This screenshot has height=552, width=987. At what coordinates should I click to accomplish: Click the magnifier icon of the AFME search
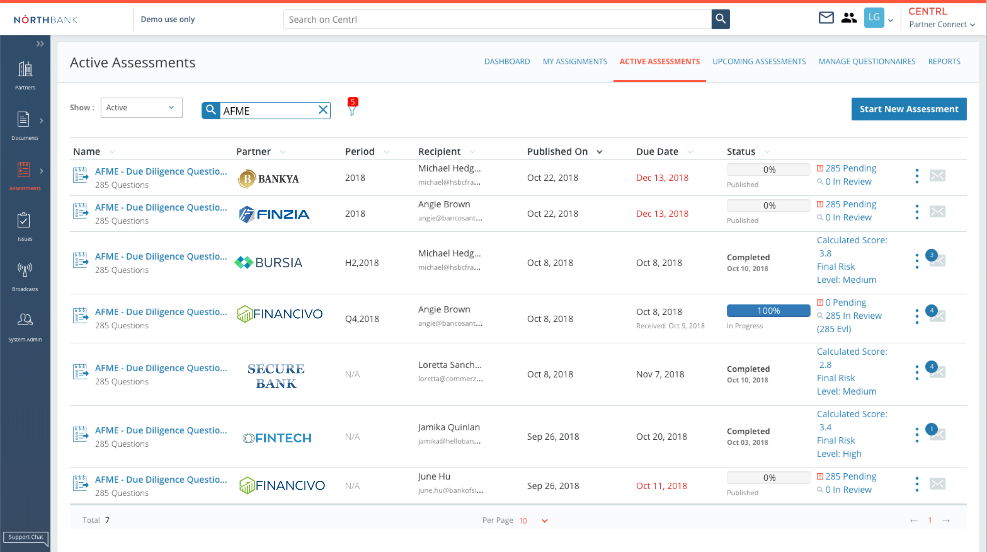pyautogui.click(x=211, y=110)
